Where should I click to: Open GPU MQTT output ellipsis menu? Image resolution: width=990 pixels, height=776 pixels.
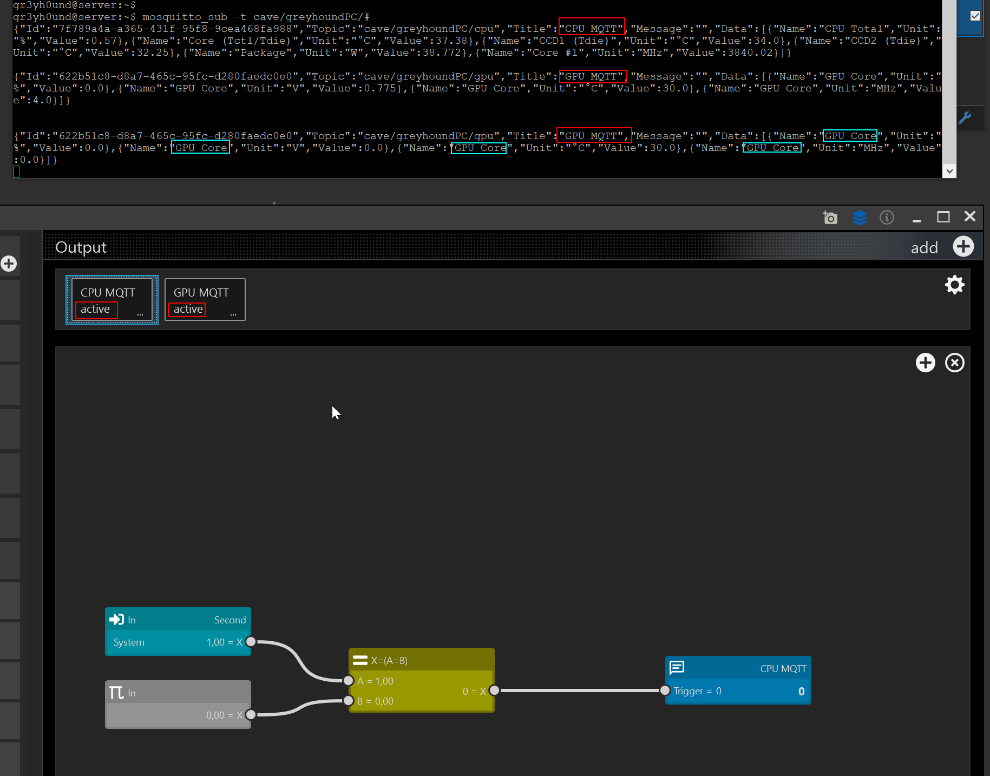point(233,314)
